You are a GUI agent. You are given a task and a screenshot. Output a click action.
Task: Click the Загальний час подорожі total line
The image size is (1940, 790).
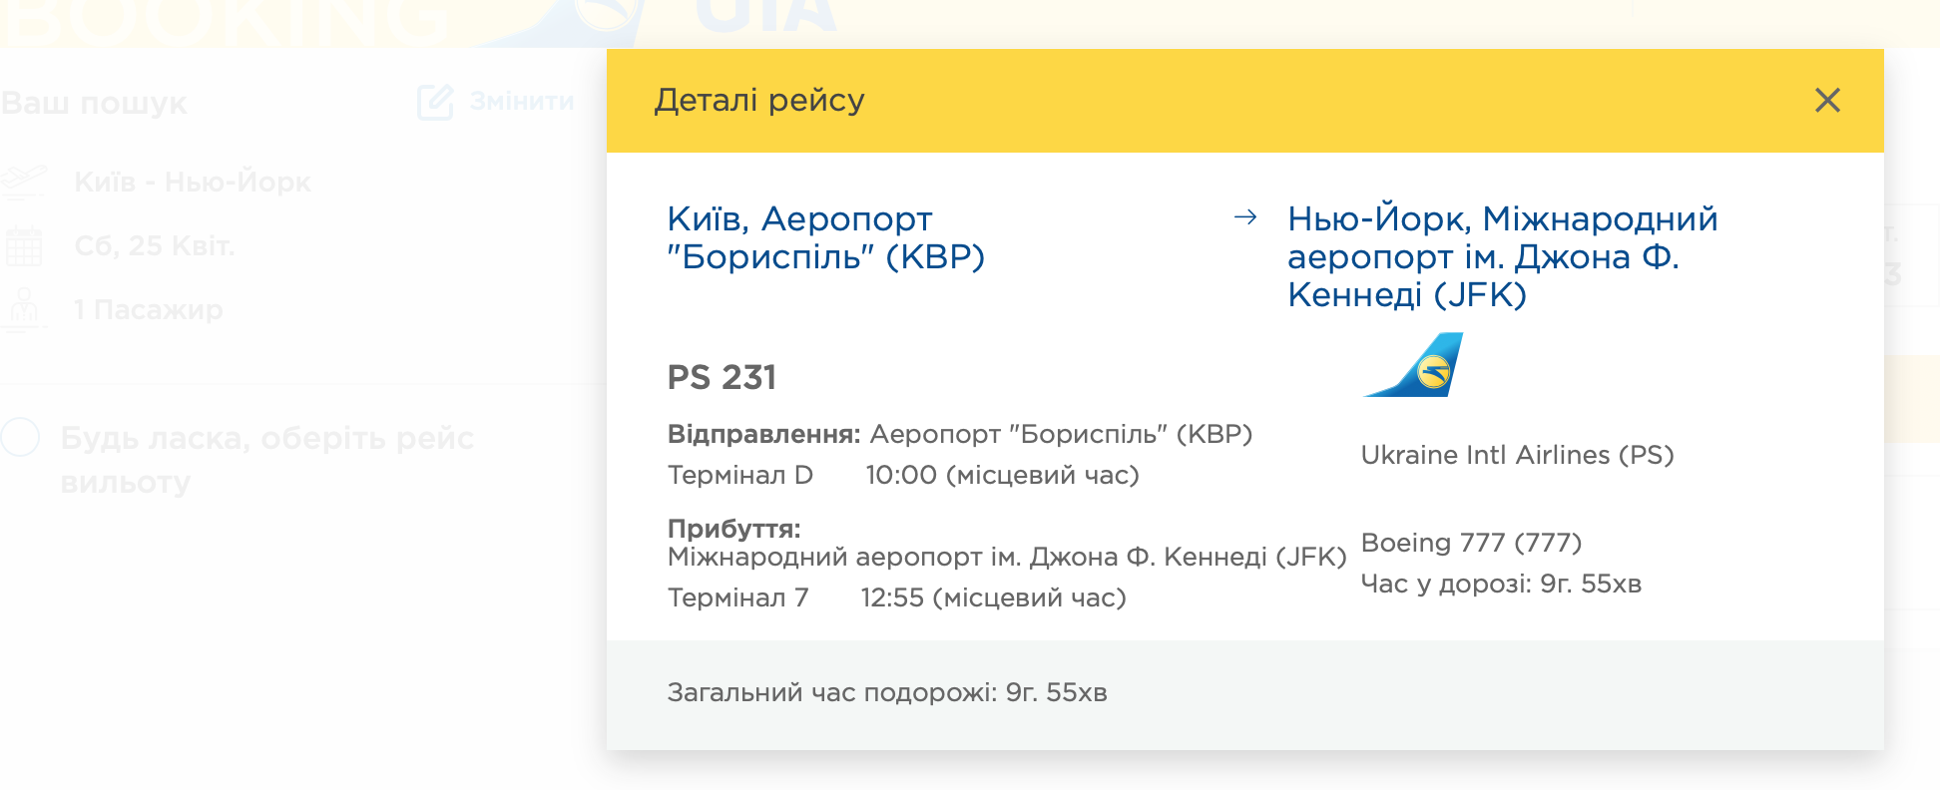pyautogui.click(x=887, y=692)
